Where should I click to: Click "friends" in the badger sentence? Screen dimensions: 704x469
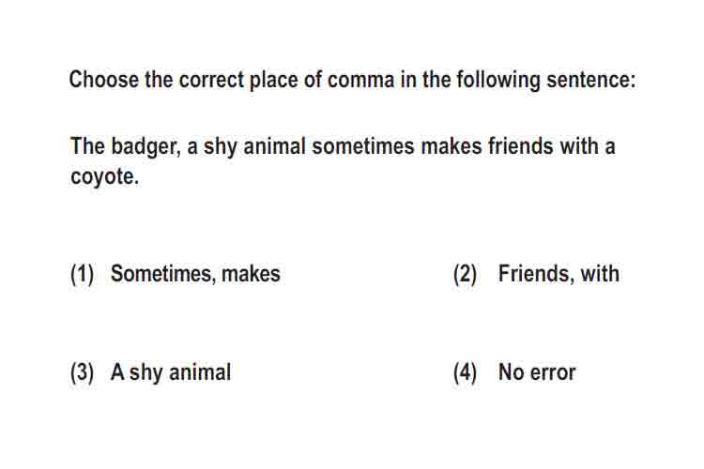(520, 146)
